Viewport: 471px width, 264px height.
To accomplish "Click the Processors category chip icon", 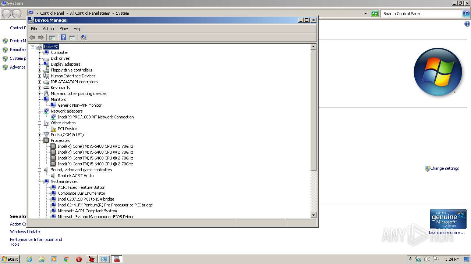I will click(x=46, y=140).
